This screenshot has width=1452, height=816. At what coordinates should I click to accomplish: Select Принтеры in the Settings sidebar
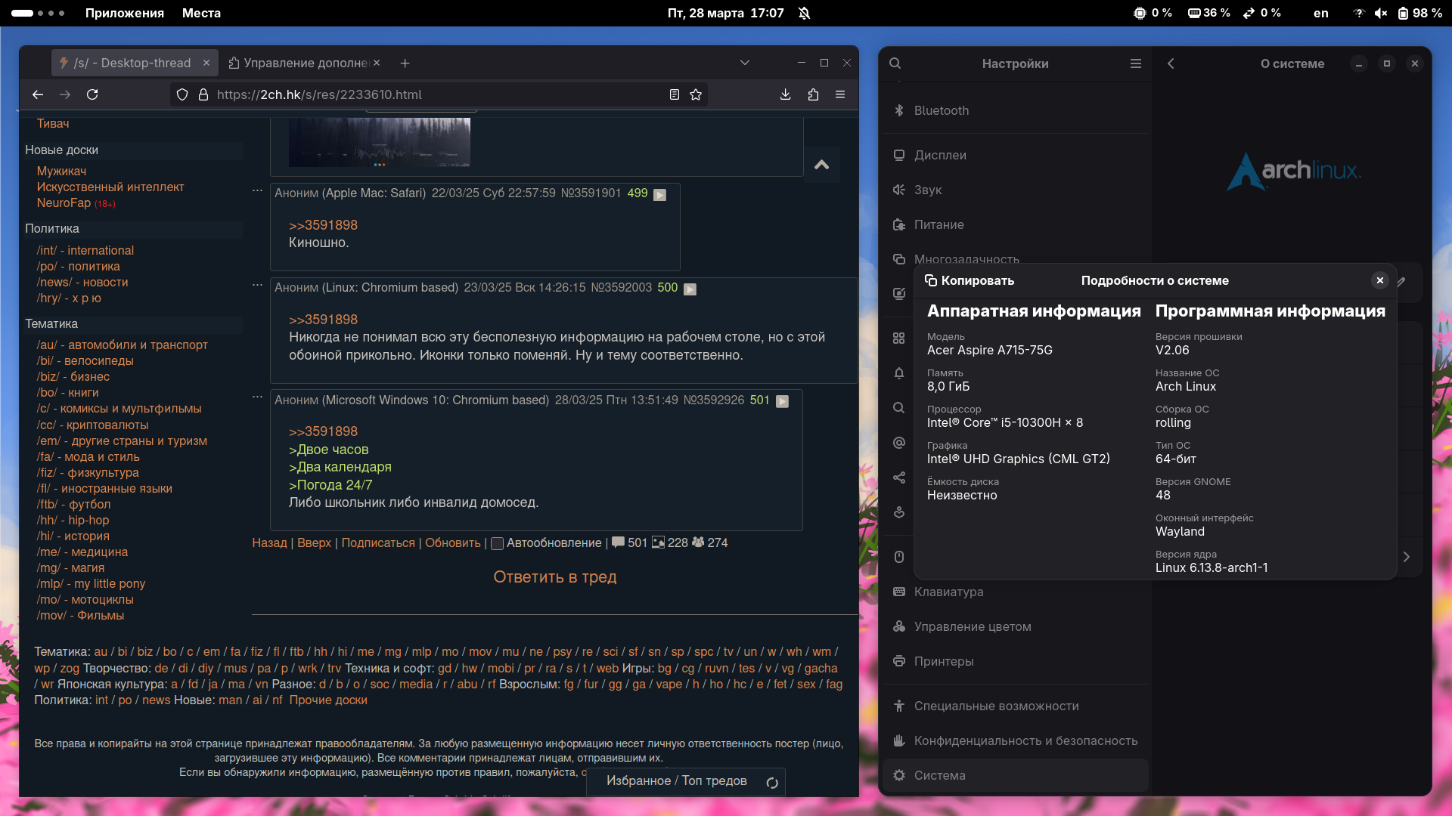click(x=1016, y=661)
